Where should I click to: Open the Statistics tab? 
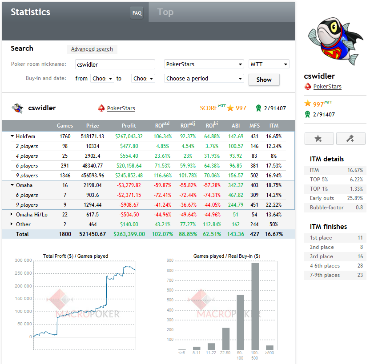tap(31, 12)
